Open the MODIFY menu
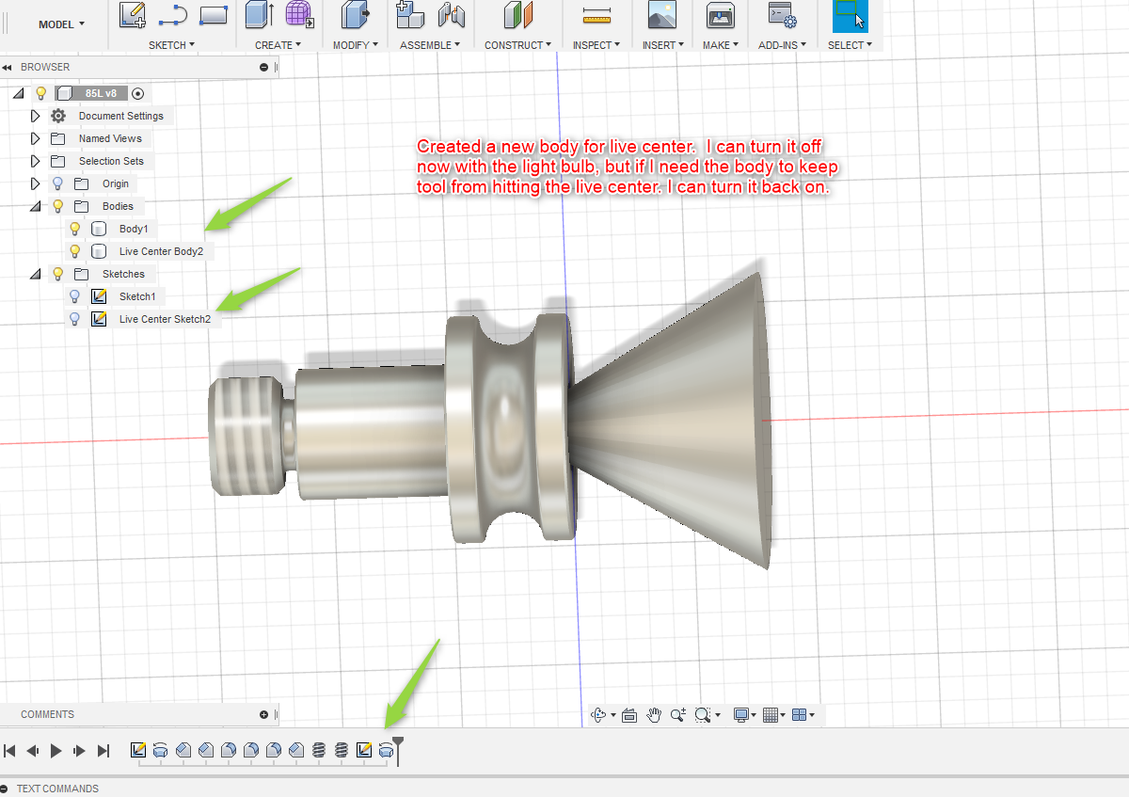 point(355,45)
